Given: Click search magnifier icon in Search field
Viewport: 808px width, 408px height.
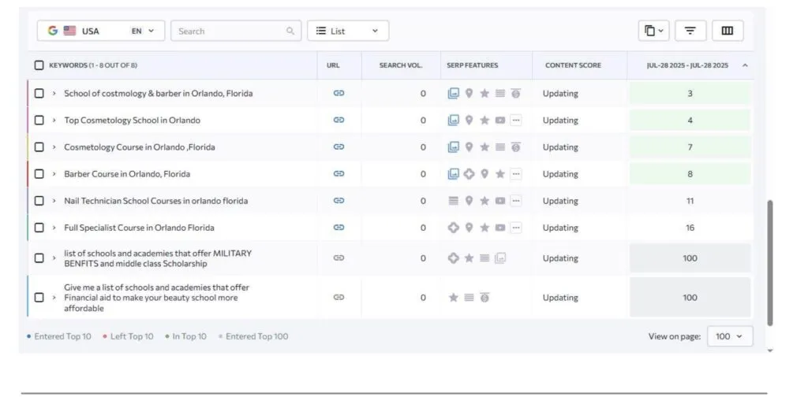Looking at the screenshot, I should pos(290,31).
